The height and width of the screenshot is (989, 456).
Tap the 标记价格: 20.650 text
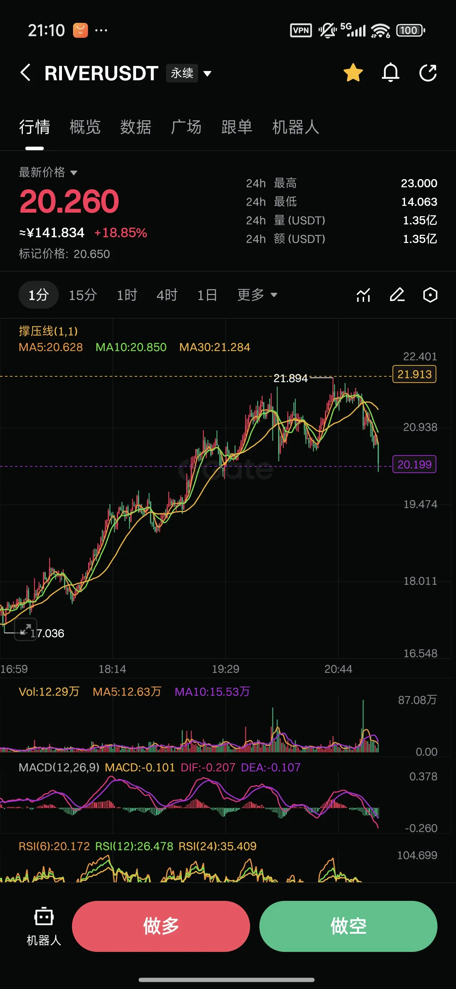tap(64, 254)
